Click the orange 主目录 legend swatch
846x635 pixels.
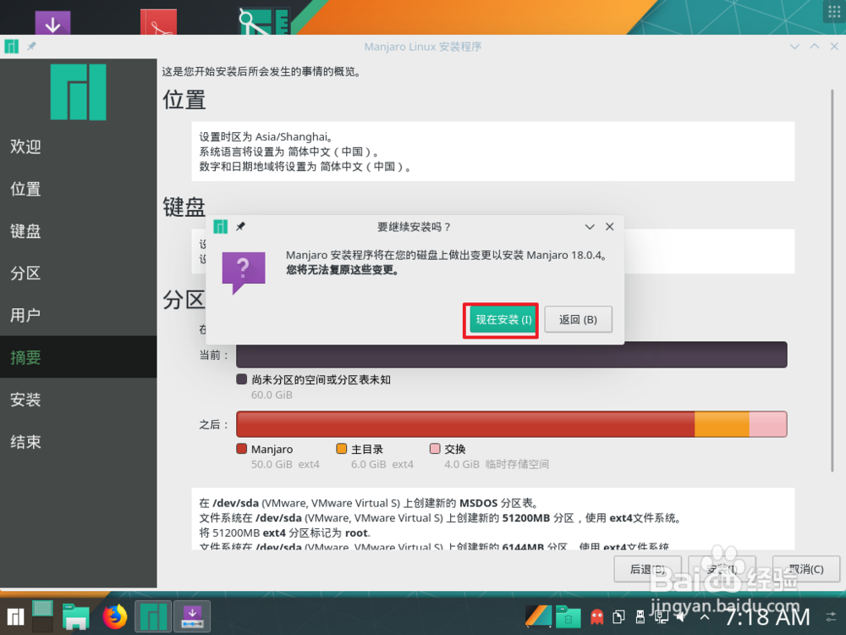click(x=341, y=449)
